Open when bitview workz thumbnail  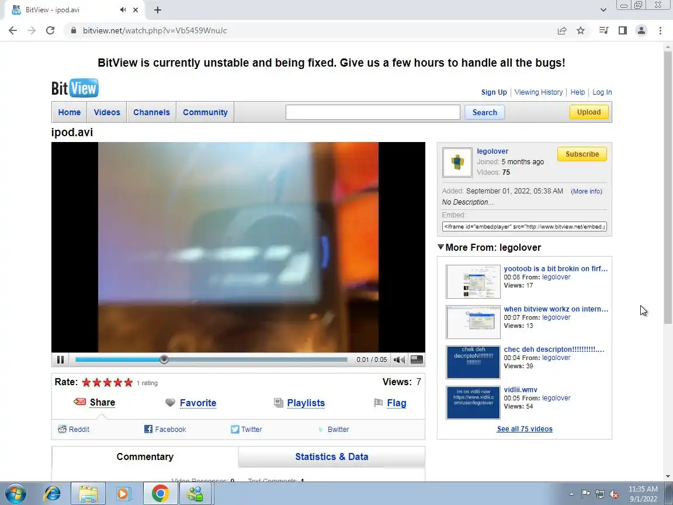[x=473, y=322]
